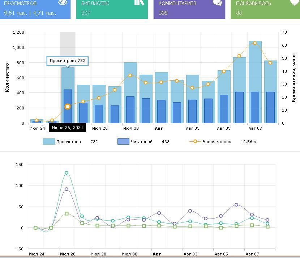Click the 398 comments count
Screen dimensions: 300x258
[x=163, y=13]
